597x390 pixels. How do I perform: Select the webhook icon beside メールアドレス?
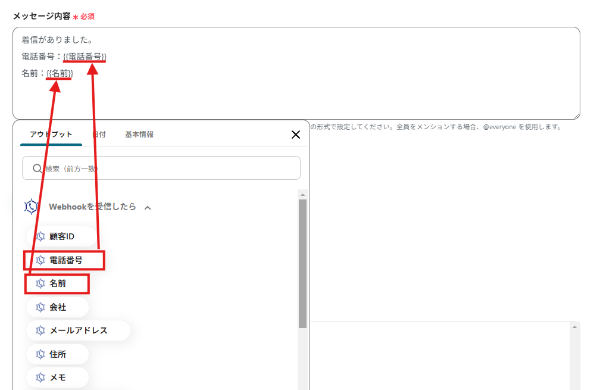point(40,330)
